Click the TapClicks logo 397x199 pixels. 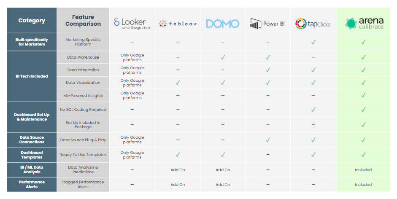coord(313,24)
